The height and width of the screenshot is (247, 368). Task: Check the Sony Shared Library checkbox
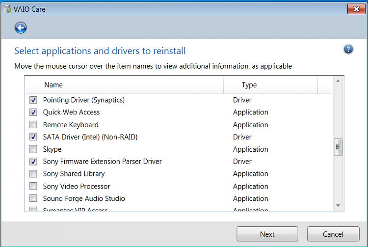pyautogui.click(x=33, y=174)
